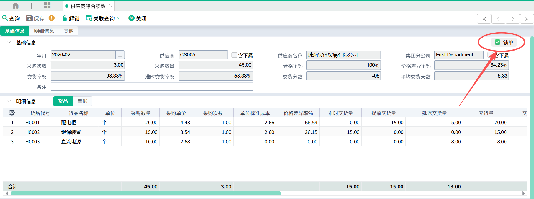The width and height of the screenshot is (534, 199).
Task: Toggle the 锁单 checkbox
Action: click(498, 42)
